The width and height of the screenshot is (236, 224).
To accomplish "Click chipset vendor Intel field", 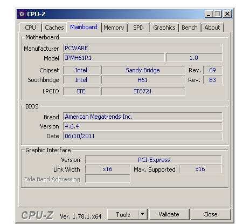I will click(81, 70).
